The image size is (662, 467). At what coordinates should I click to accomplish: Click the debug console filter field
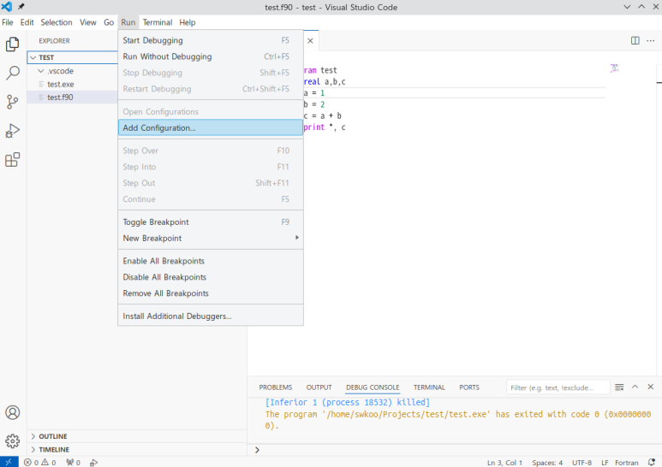pos(558,387)
